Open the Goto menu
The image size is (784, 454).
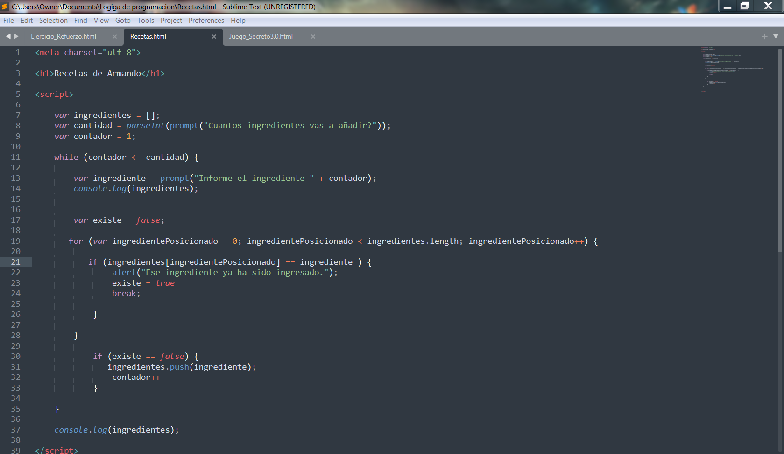123,21
